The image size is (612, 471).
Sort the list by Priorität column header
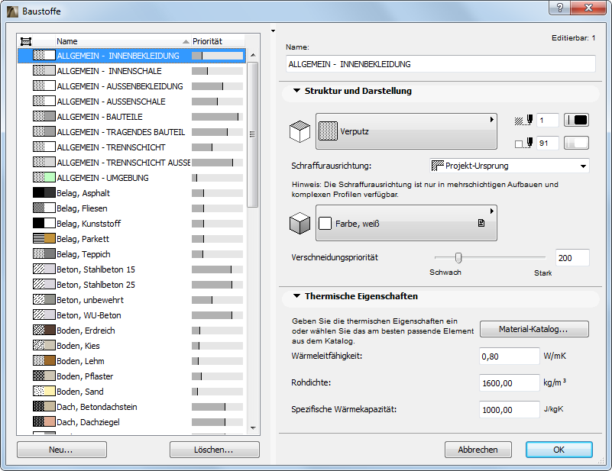(x=218, y=41)
